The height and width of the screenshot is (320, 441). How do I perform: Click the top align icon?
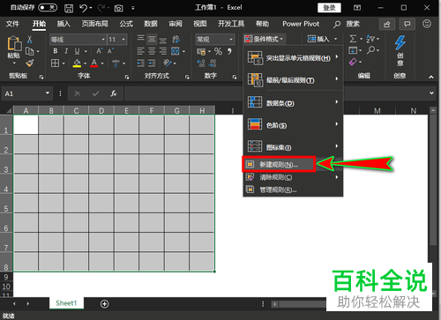tap(141, 39)
